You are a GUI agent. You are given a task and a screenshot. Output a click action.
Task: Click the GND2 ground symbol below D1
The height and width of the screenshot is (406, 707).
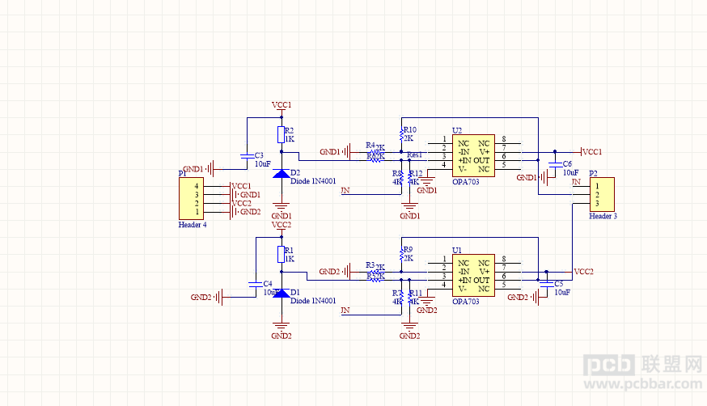coord(282,327)
